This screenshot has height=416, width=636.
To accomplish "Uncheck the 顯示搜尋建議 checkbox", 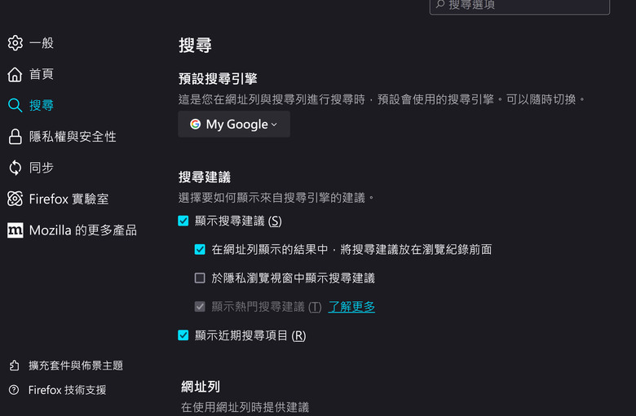I will click(183, 221).
